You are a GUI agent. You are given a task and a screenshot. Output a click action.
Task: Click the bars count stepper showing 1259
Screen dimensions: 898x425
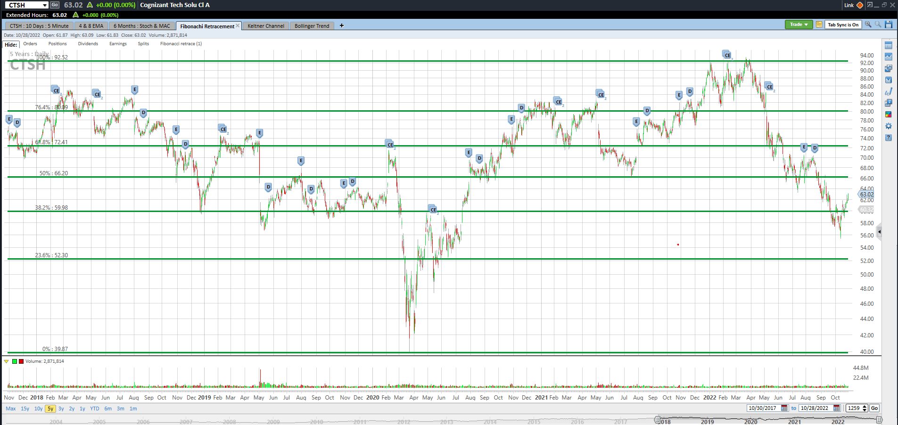point(857,408)
